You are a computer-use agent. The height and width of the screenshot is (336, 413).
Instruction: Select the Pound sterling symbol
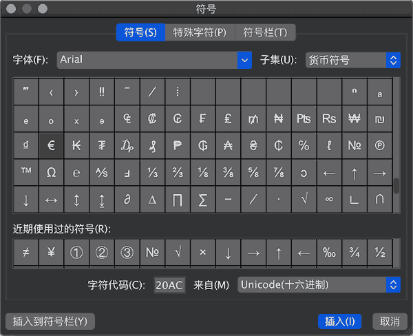pyautogui.click(x=228, y=118)
